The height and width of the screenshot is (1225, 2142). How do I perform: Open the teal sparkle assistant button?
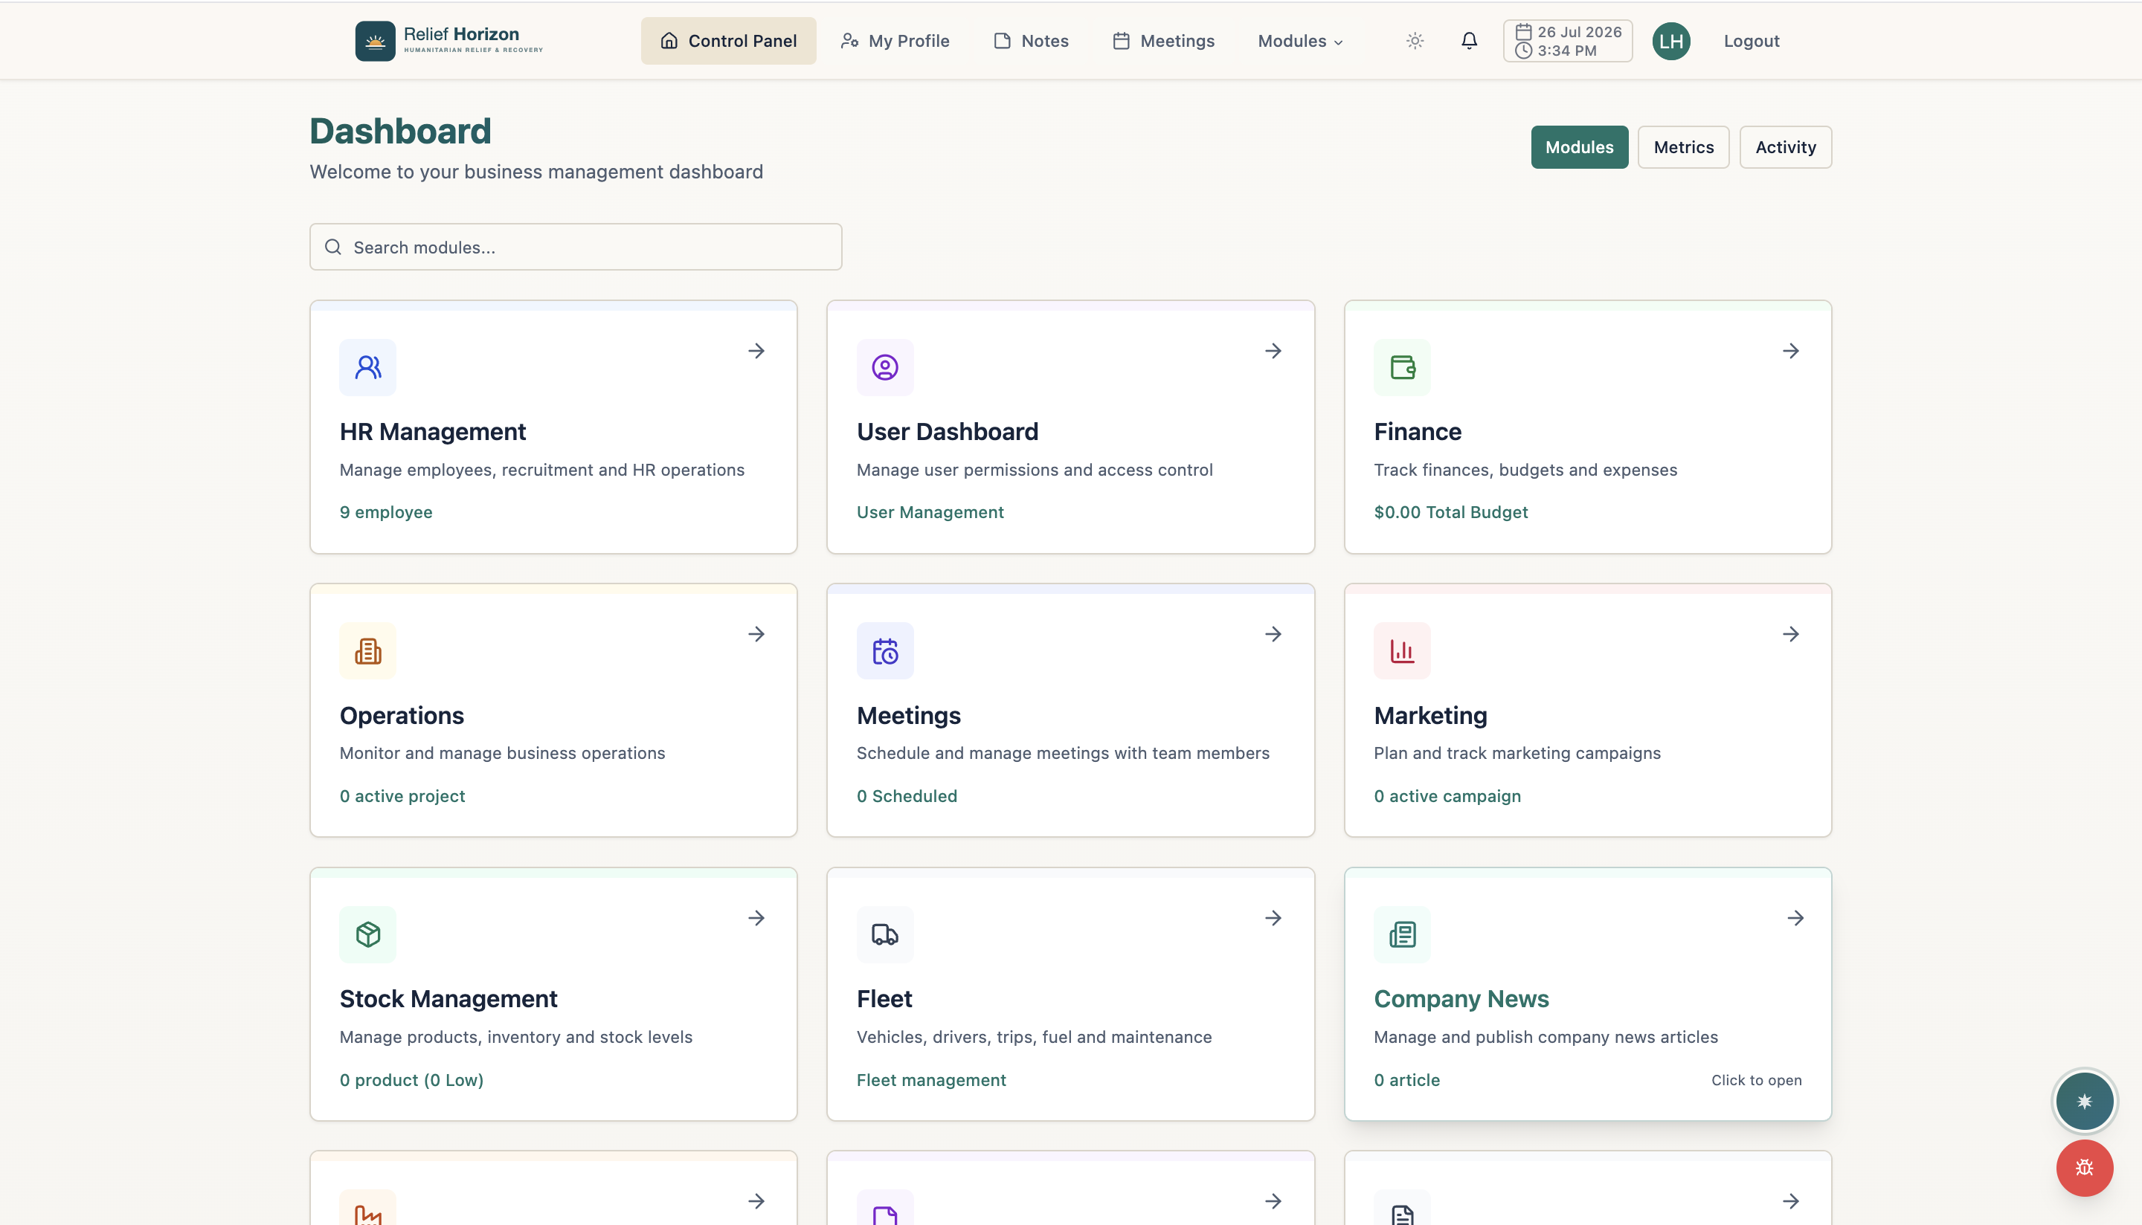pyautogui.click(x=2084, y=1100)
